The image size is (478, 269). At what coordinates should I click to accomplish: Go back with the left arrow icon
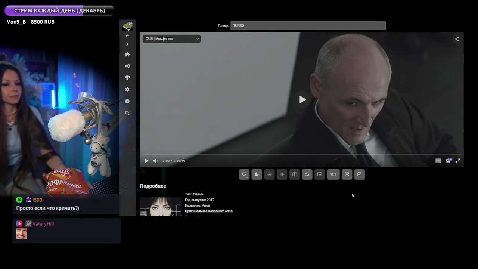click(127, 36)
